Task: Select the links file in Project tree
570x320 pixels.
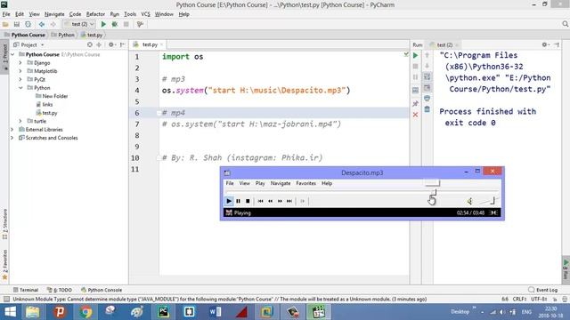Action: click(45, 105)
